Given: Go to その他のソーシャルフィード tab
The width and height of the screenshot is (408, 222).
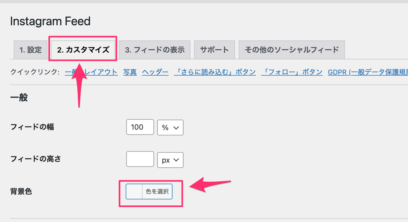Looking at the screenshot, I should 292,50.
